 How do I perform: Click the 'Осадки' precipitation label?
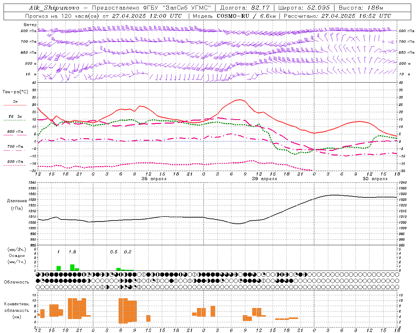click(17, 256)
